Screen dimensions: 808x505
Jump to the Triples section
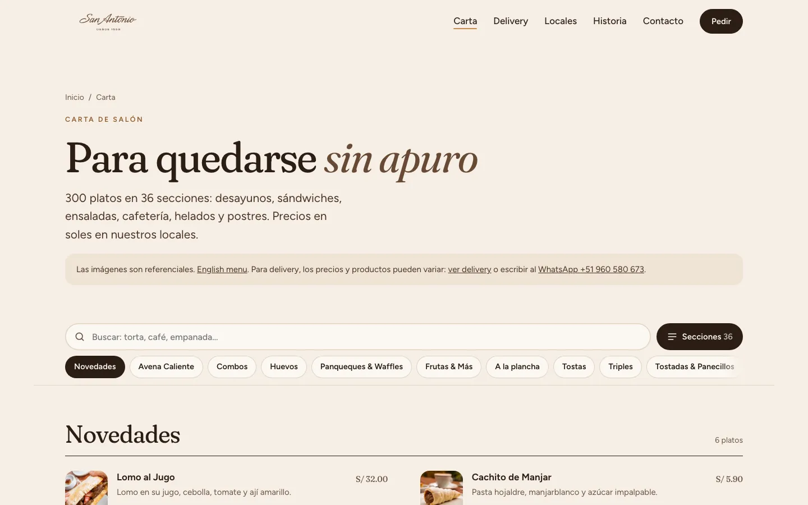click(x=621, y=367)
